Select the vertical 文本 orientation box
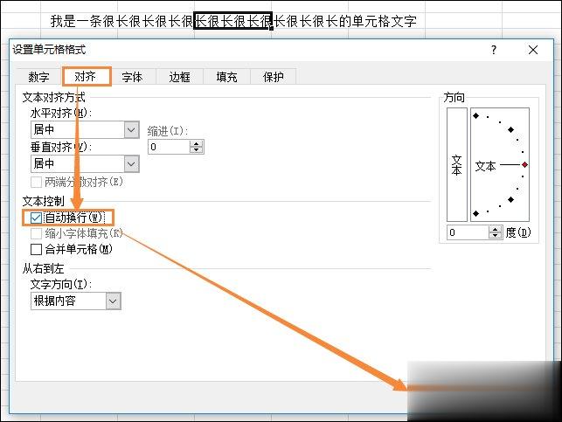The image size is (562, 422). (x=456, y=166)
